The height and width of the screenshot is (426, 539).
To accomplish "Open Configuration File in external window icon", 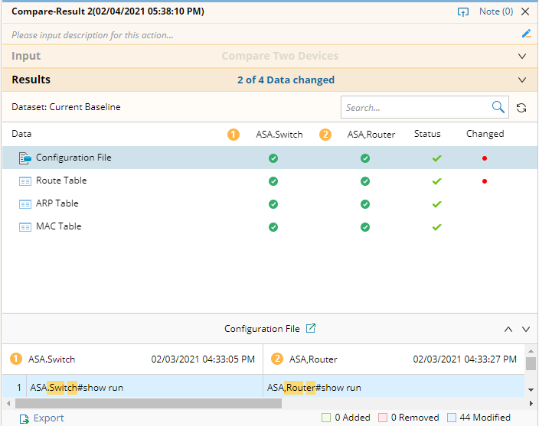I will (311, 328).
